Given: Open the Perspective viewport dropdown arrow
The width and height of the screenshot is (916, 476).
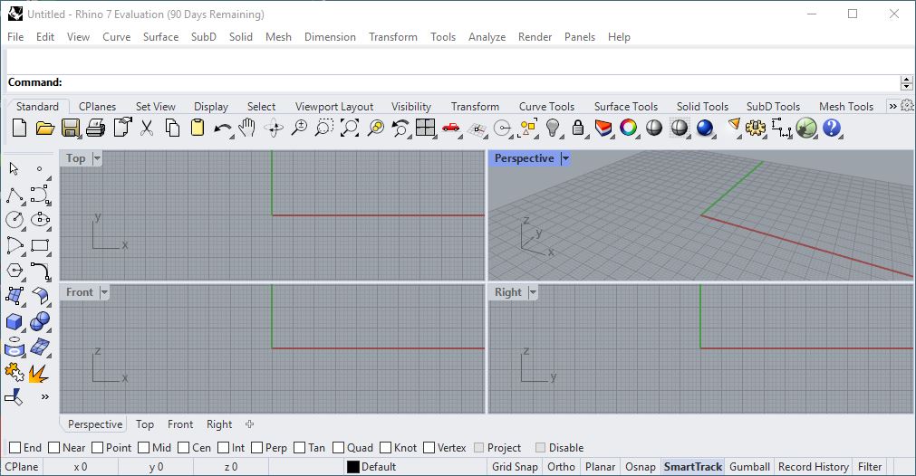Looking at the screenshot, I should [564, 158].
